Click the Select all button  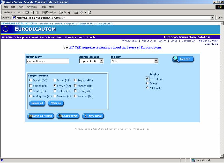coord(37,103)
